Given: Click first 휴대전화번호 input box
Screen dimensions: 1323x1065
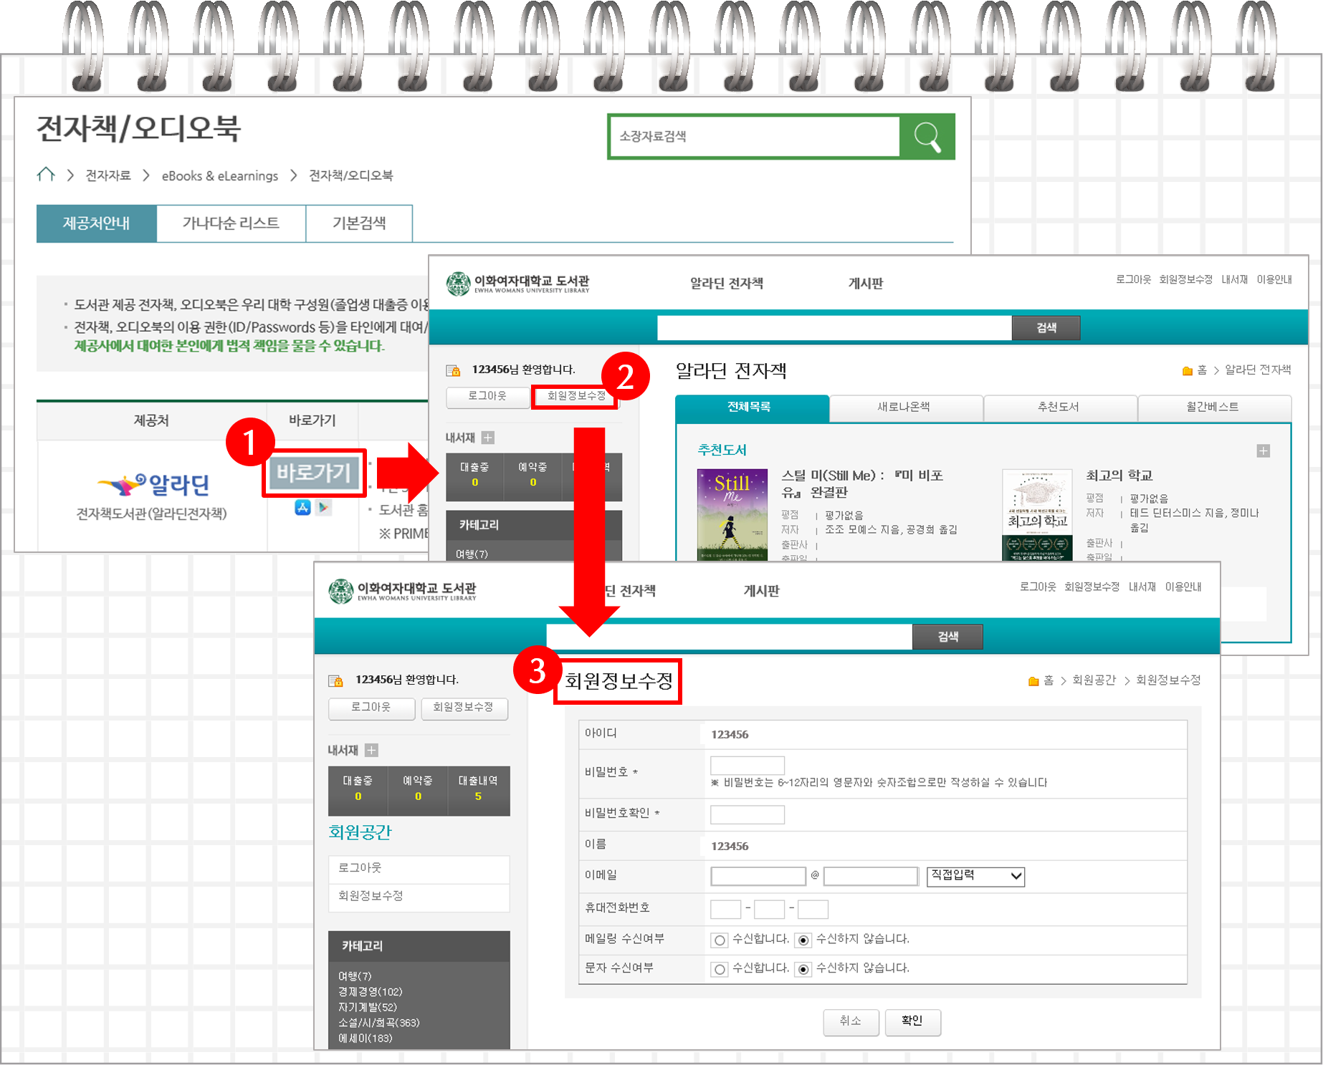Looking at the screenshot, I should tap(725, 909).
